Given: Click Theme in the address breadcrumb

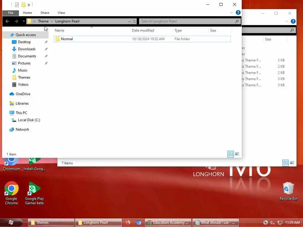Looking at the screenshot, I should point(43,21).
